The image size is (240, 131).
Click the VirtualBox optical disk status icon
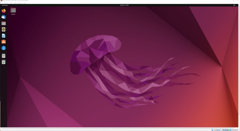tap(214, 130)
